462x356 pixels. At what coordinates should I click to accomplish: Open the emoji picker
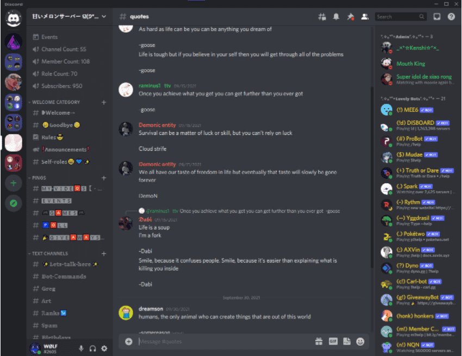[x=360, y=341]
